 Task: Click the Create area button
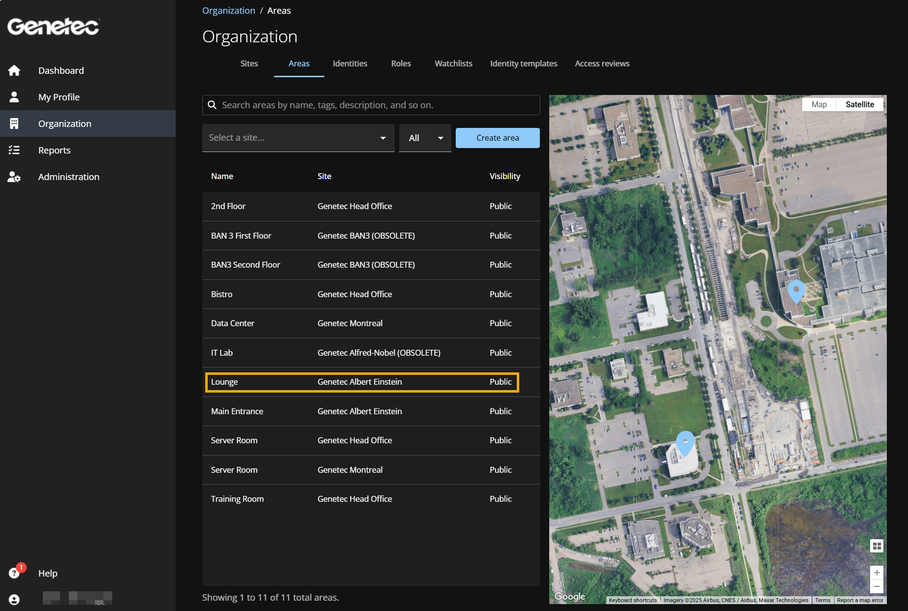click(x=497, y=138)
